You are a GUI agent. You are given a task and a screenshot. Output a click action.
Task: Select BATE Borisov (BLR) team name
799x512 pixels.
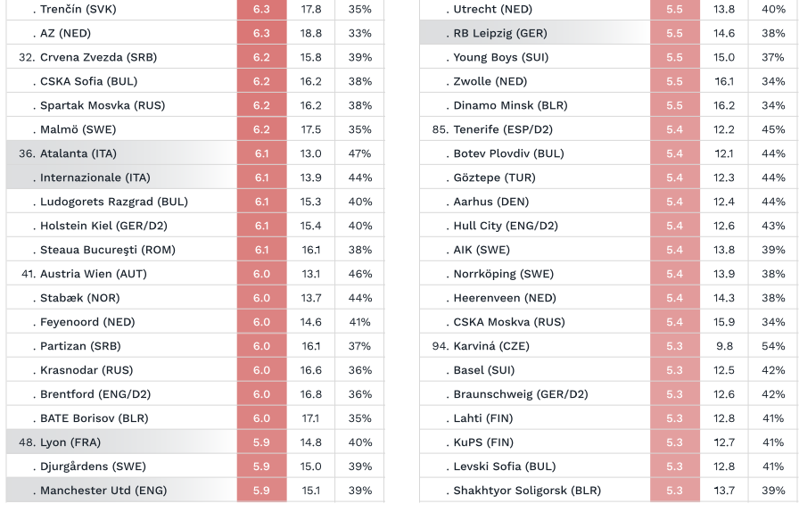pyautogui.click(x=95, y=418)
